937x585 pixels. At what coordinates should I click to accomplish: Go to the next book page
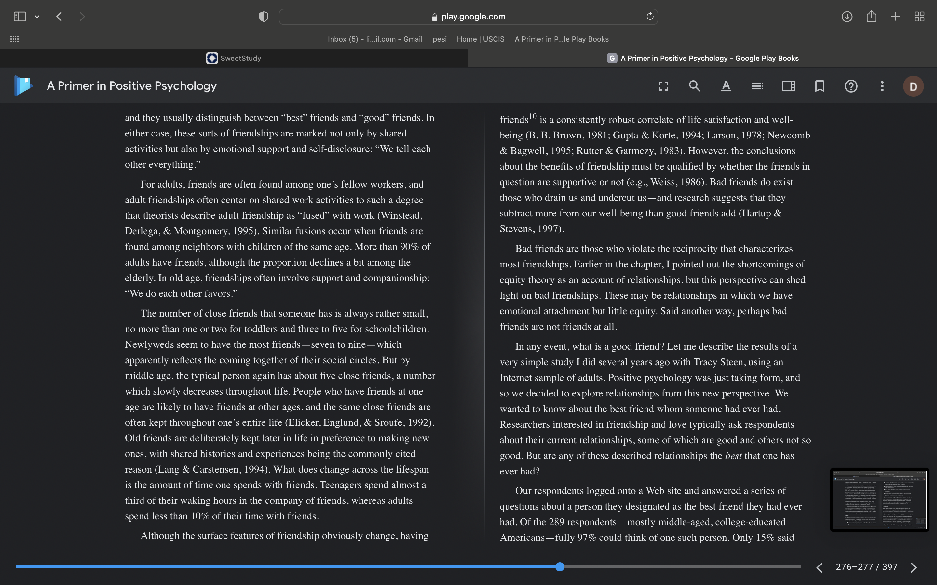[x=914, y=567]
